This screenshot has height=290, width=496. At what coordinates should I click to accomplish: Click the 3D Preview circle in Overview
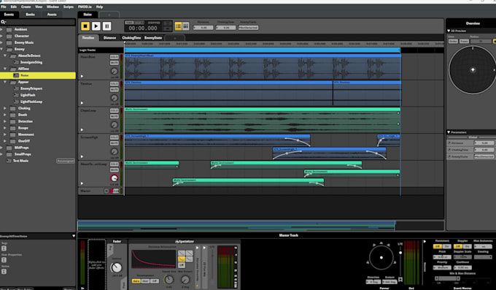472,69
